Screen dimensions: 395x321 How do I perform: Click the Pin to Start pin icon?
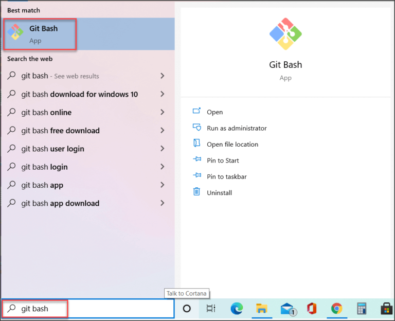(x=197, y=159)
